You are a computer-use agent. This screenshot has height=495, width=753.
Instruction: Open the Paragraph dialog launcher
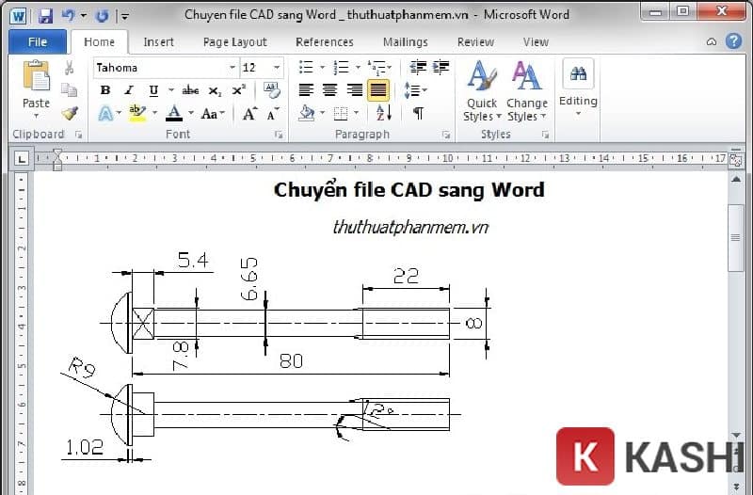tap(446, 135)
